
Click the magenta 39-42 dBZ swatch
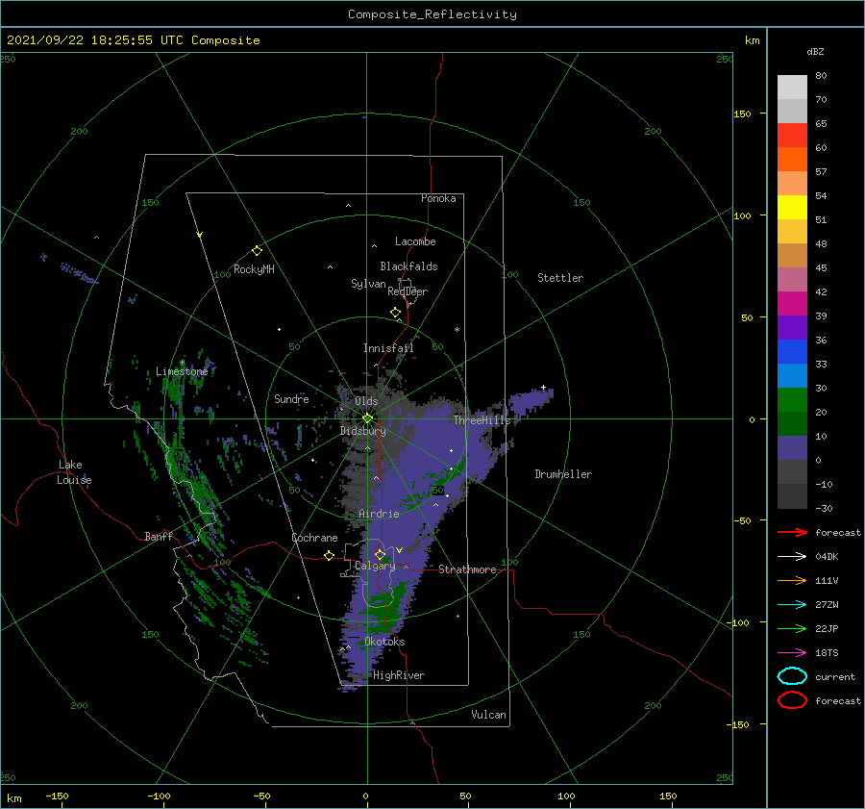[792, 304]
